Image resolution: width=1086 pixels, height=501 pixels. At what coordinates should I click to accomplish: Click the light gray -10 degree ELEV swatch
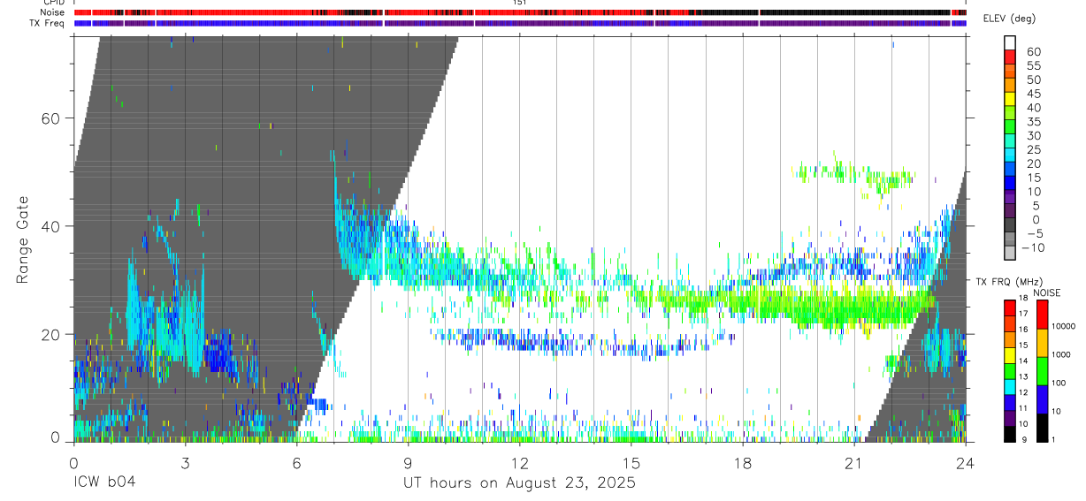pyautogui.click(x=1010, y=254)
